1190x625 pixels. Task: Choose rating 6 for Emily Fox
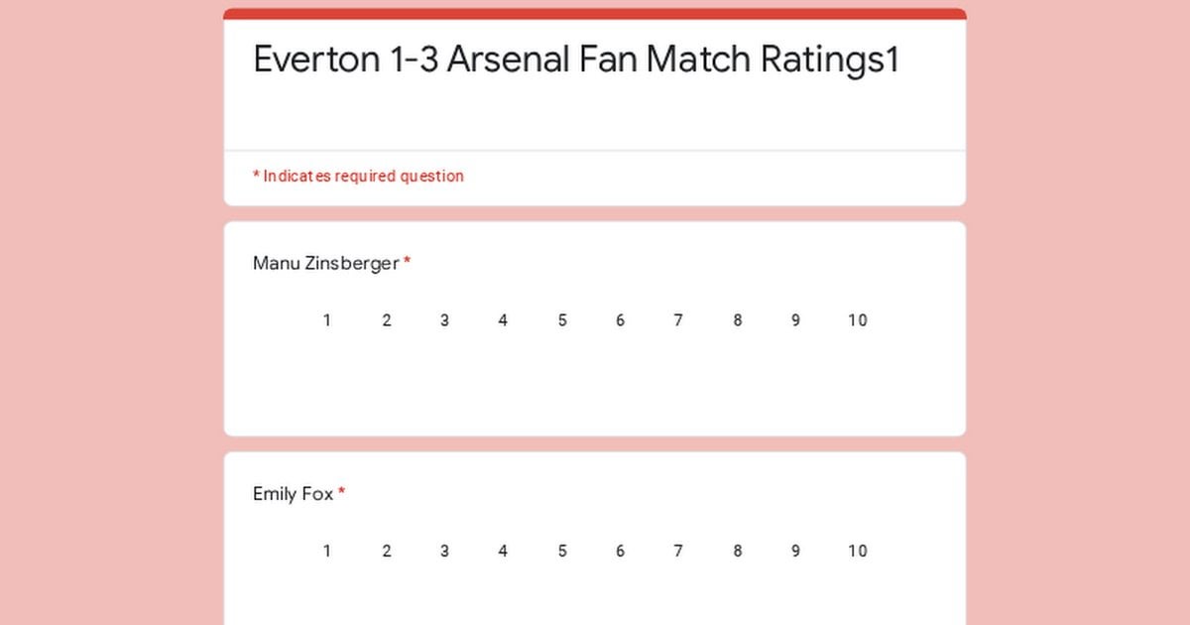620,552
